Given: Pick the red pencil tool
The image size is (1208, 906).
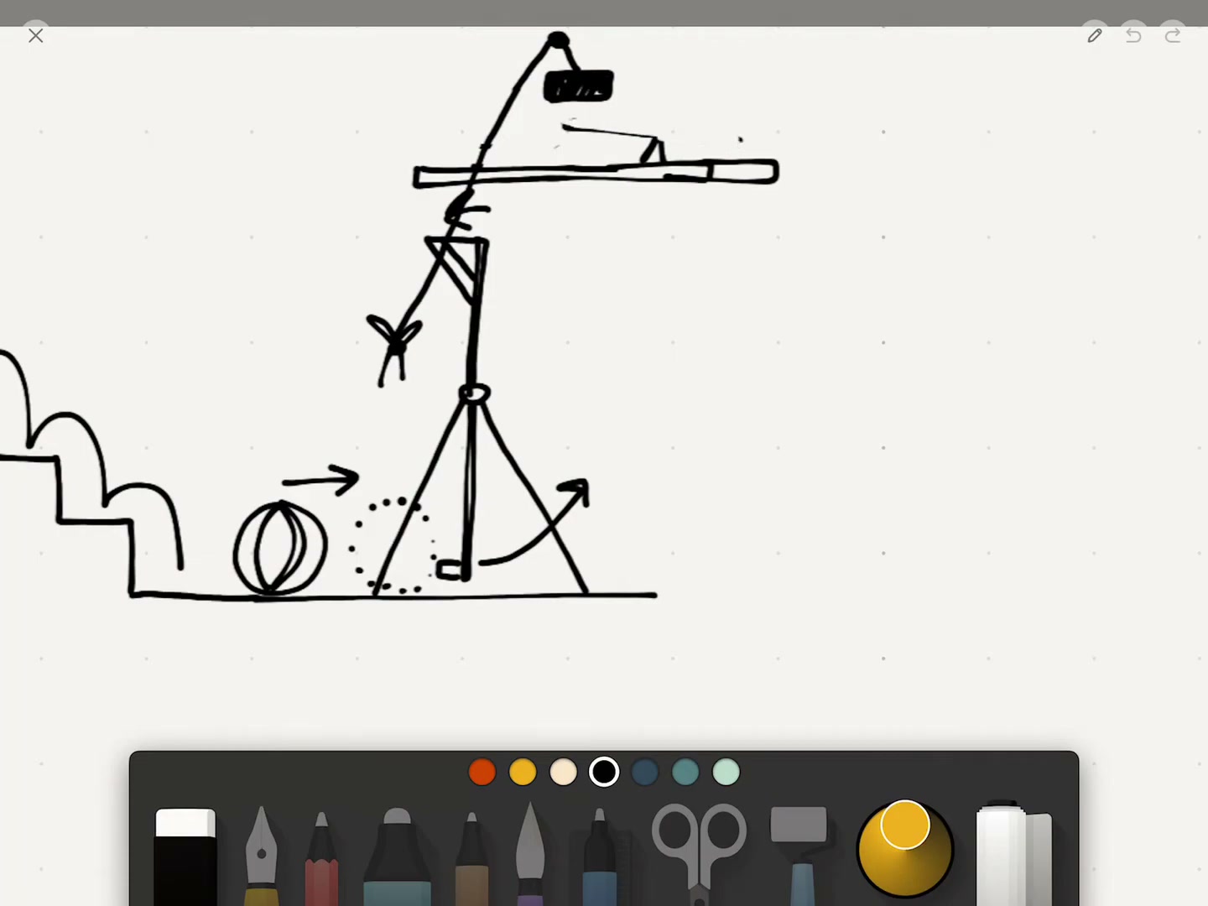Looking at the screenshot, I should (321, 858).
